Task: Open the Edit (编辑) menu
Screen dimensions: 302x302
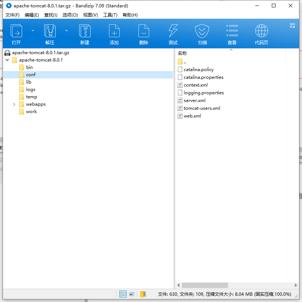Action: [32, 15]
